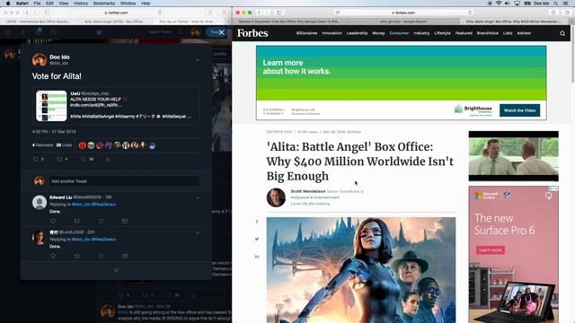Open the Safari History menu

(81, 4)
